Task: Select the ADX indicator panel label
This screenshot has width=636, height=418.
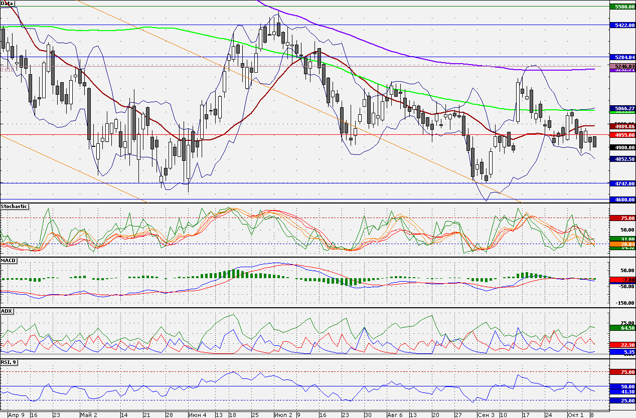Action: [x=7, y=311]
